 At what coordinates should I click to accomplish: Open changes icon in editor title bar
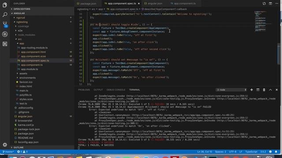click(264, 4)
